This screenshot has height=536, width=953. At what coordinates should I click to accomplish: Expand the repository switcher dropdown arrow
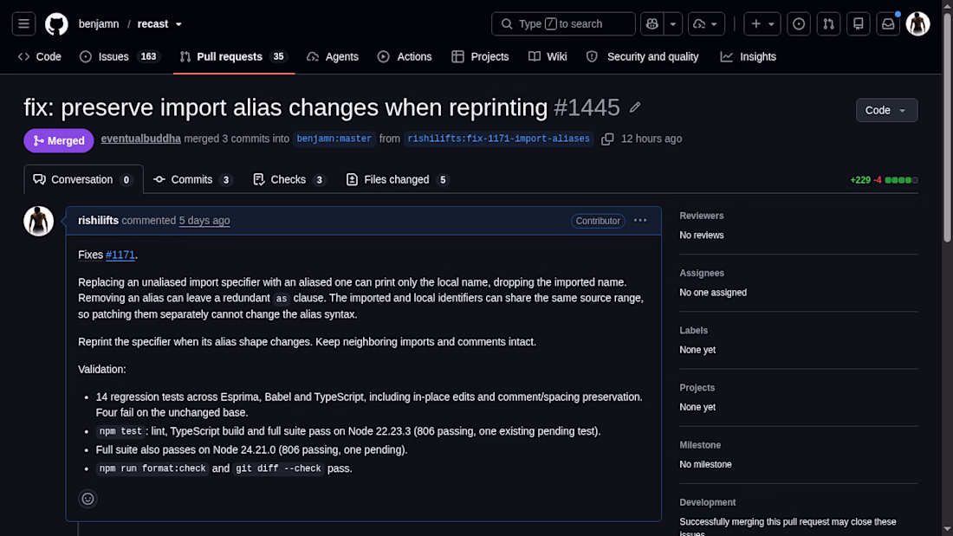click(178, 24)
